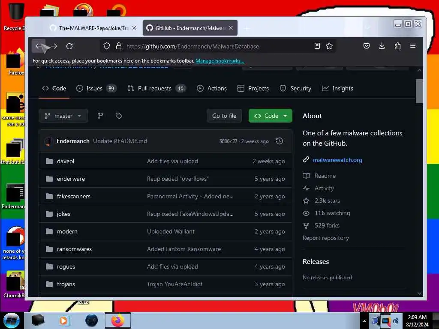This screenshot has width=439, height=329.
Task: Open the media player taskbar icon
Action: click(63, 320)
